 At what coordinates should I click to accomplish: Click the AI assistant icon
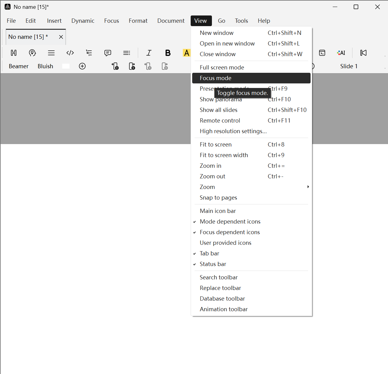341,53
